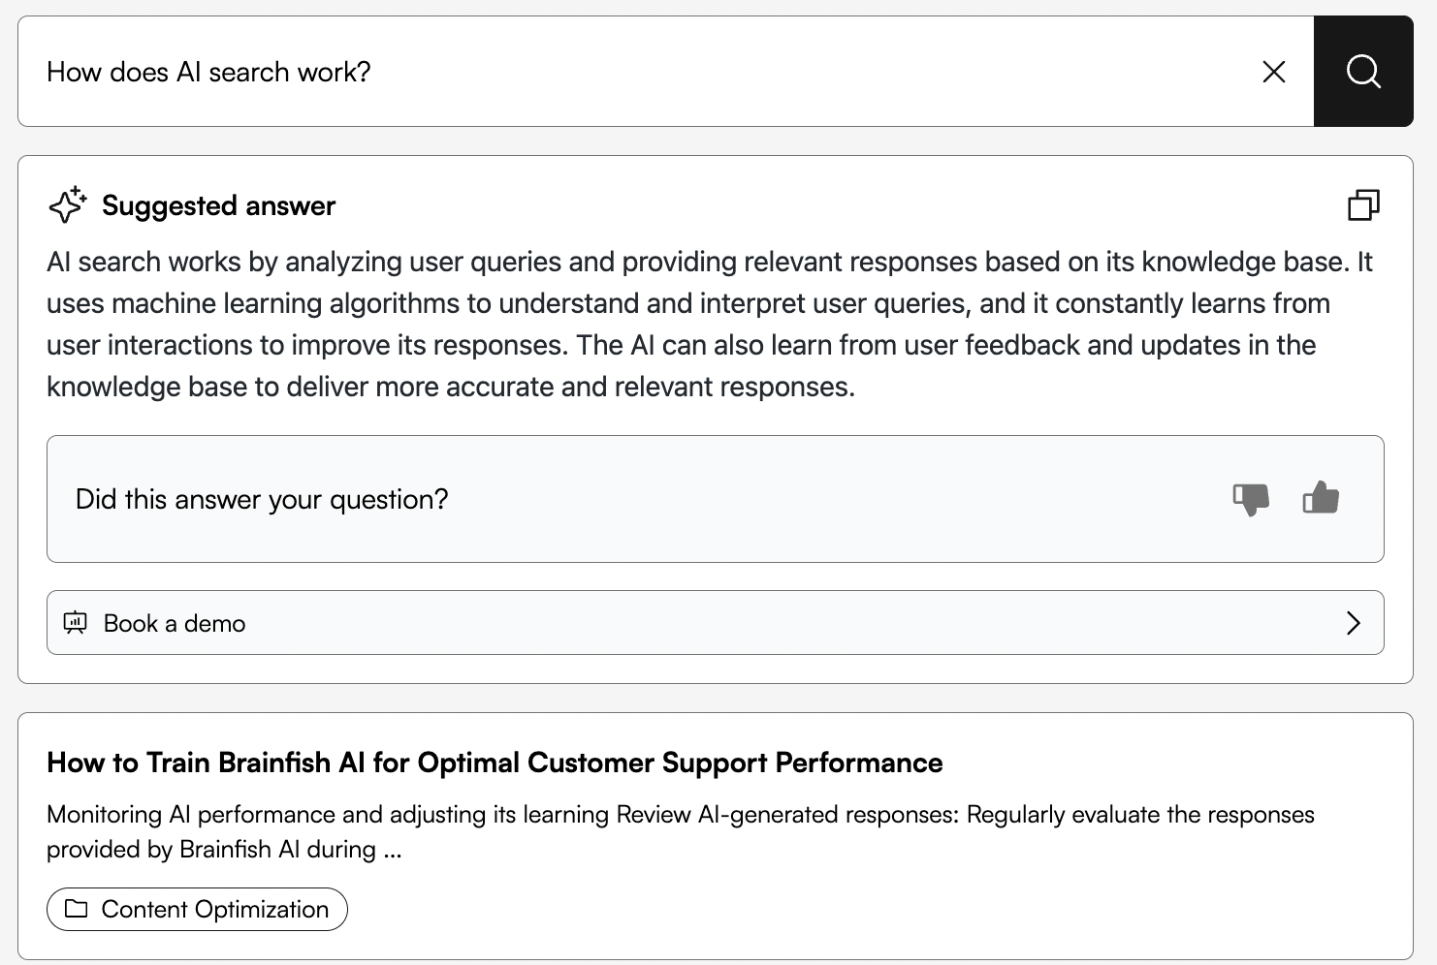The width and height of the screenshot is (1437, 965).
Task: Click the search magnifier button
Action: tap(1363, 71)
